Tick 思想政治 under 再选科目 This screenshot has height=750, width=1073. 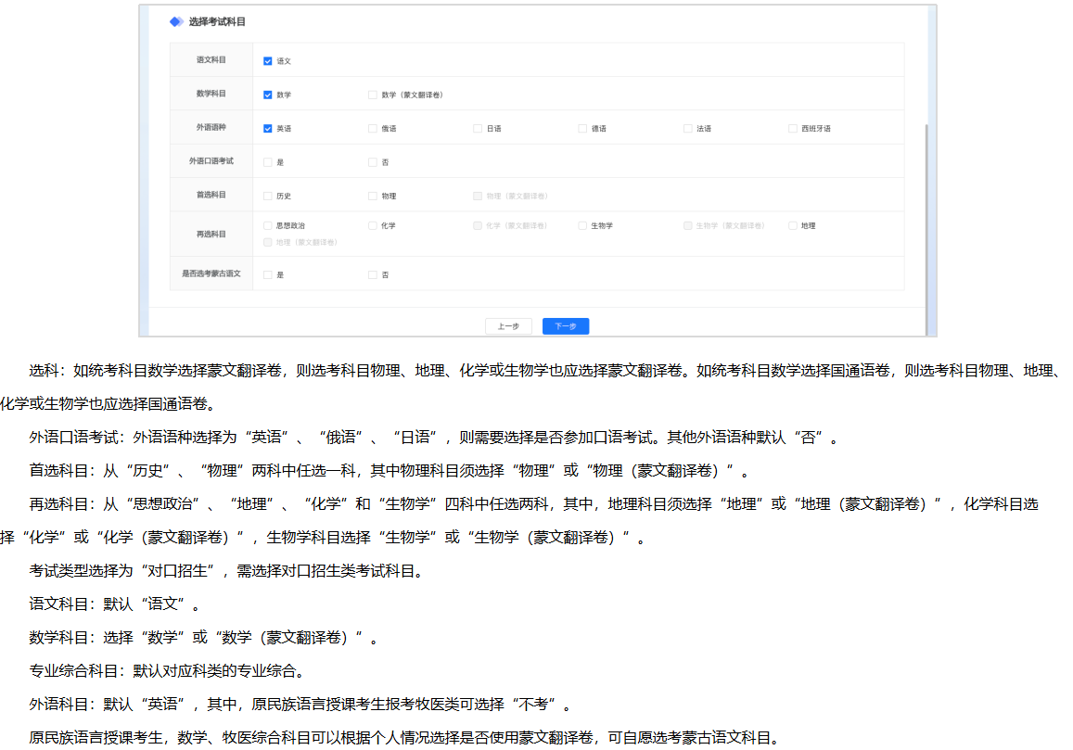[x=268, y=225]
